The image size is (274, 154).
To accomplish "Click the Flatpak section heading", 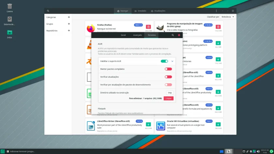I will [102, 109].
